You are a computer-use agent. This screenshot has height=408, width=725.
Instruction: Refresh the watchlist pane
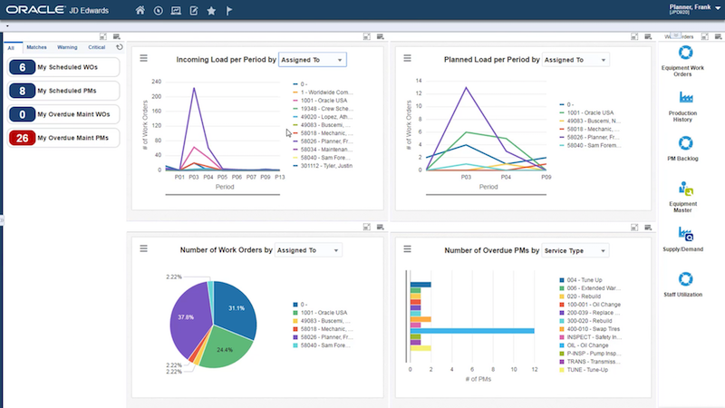tap(119, 46)
